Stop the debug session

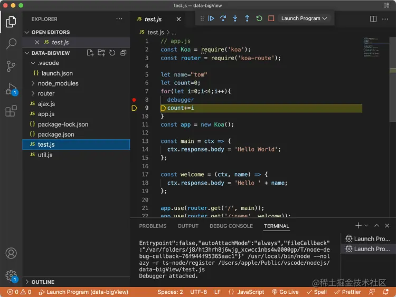click(271, 18)
